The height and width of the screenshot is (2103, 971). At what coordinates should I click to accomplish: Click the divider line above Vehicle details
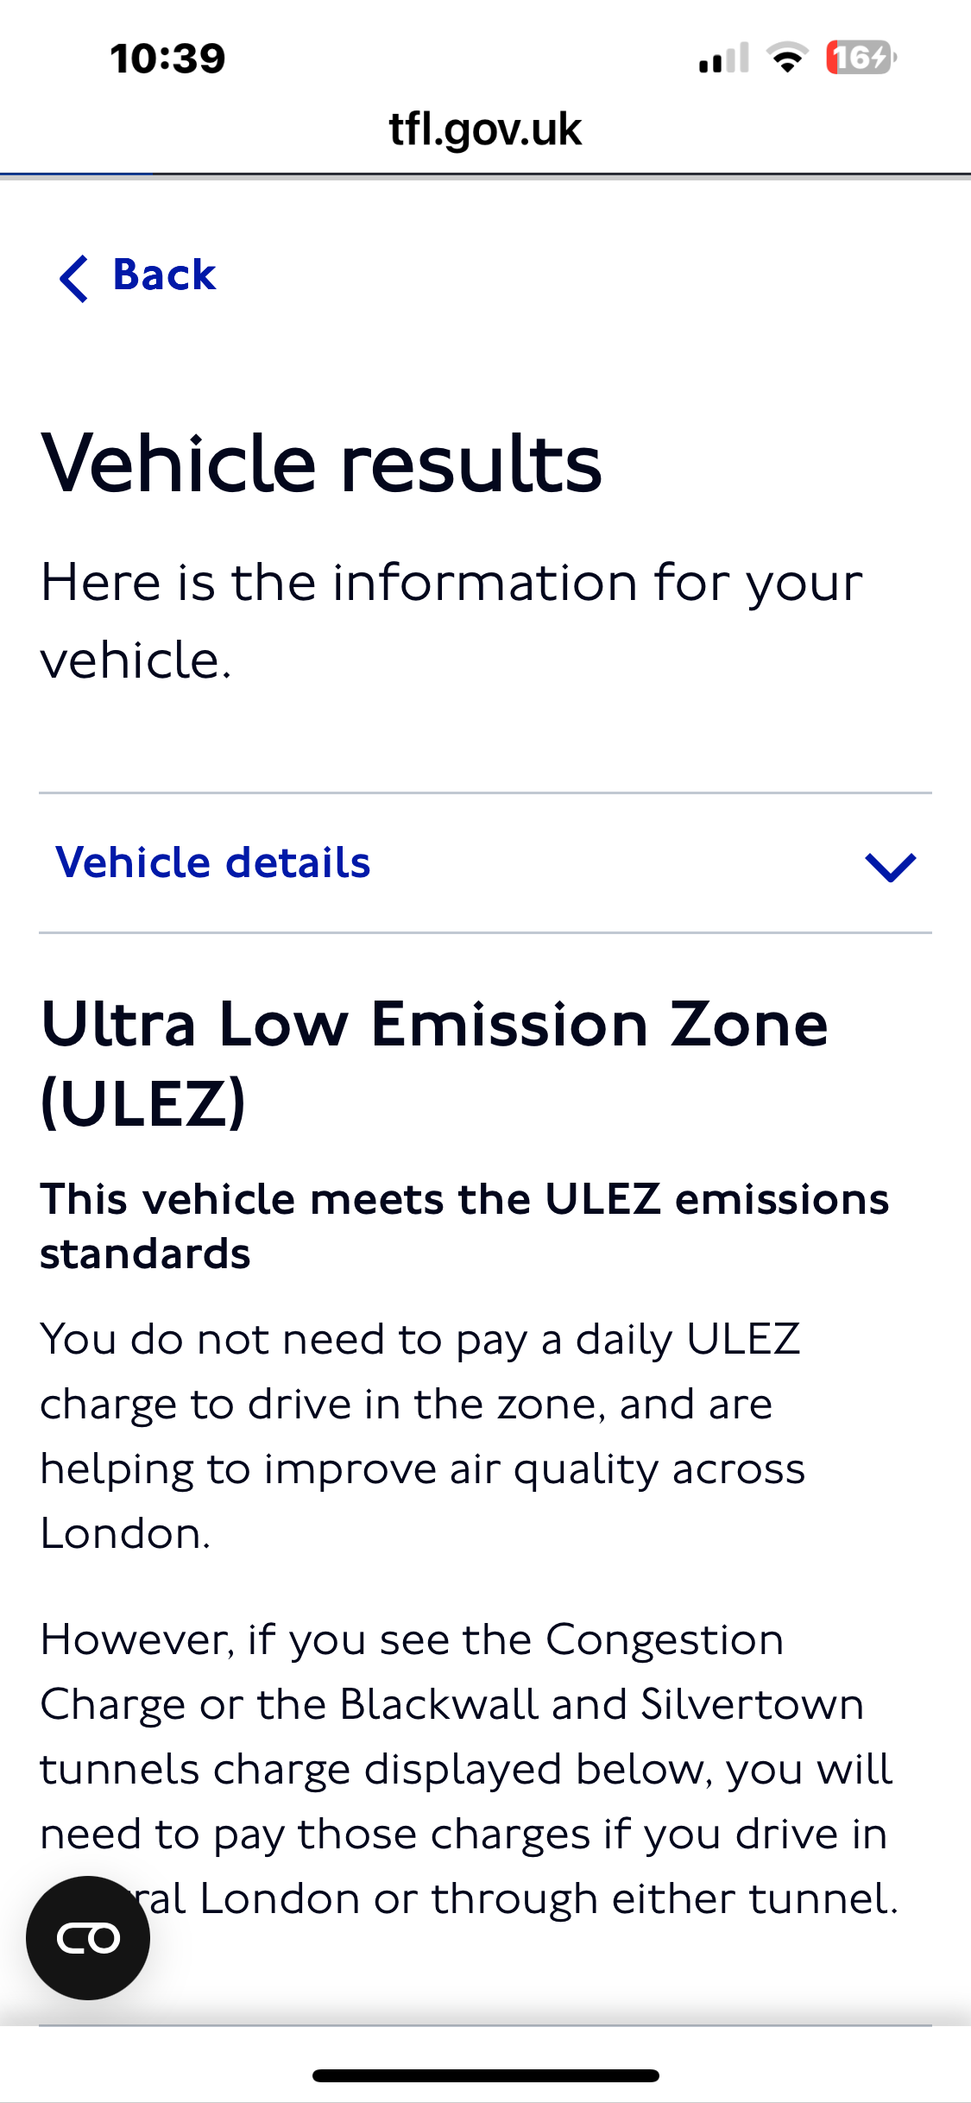point(485,793)
